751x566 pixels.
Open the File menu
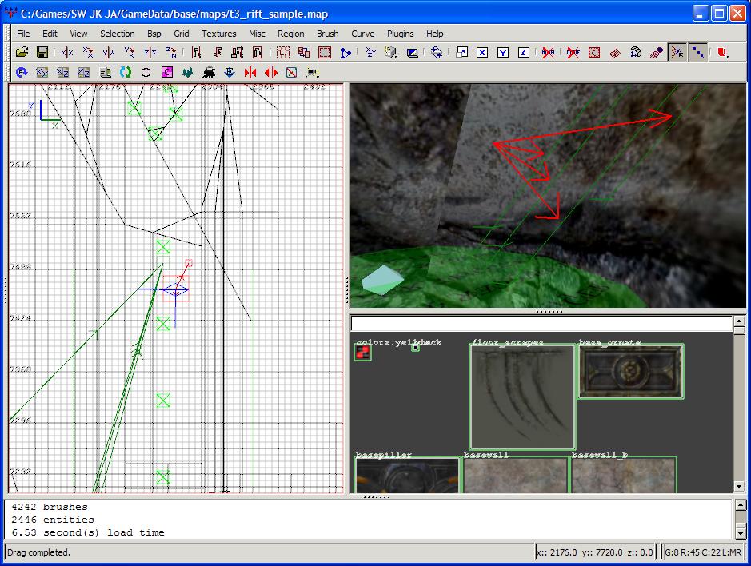[x=23, y=34]
